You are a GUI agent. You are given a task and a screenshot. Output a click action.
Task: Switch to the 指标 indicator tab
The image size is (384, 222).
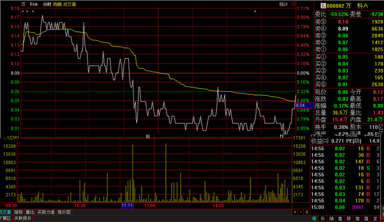[18, 212]
